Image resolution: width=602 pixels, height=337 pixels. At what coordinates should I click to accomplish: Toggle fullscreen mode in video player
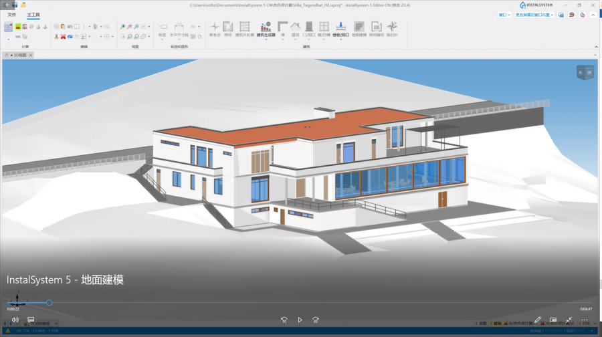pyautogui.click(x=569, y=320)
